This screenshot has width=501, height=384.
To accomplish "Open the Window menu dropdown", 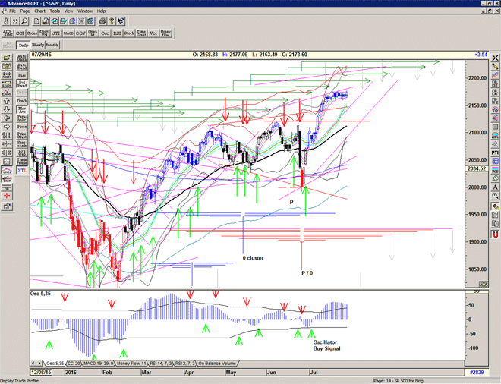I will (x=85, y=11).
